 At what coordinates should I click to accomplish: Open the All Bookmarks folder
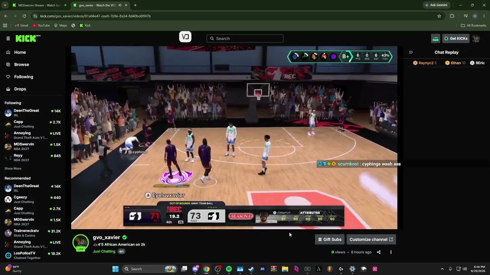[474, 26]
